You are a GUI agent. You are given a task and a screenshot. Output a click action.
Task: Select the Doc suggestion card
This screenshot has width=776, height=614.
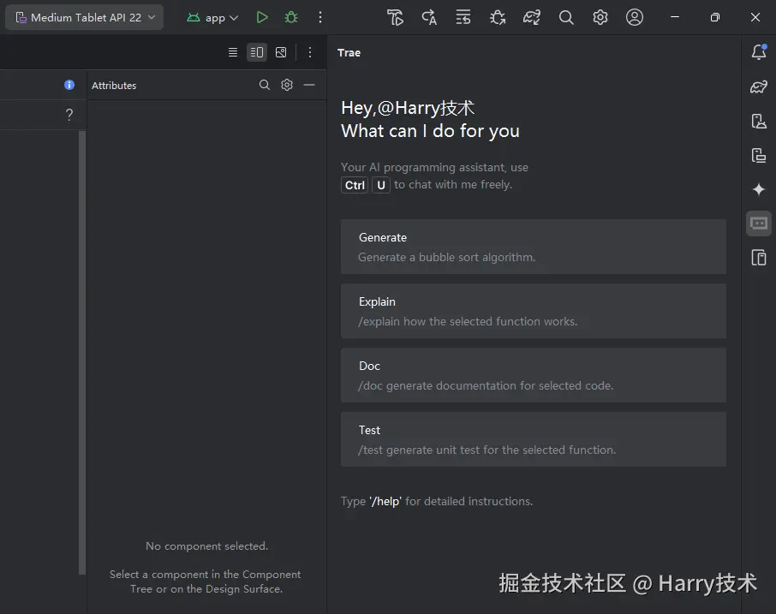[x=534, y=375]
